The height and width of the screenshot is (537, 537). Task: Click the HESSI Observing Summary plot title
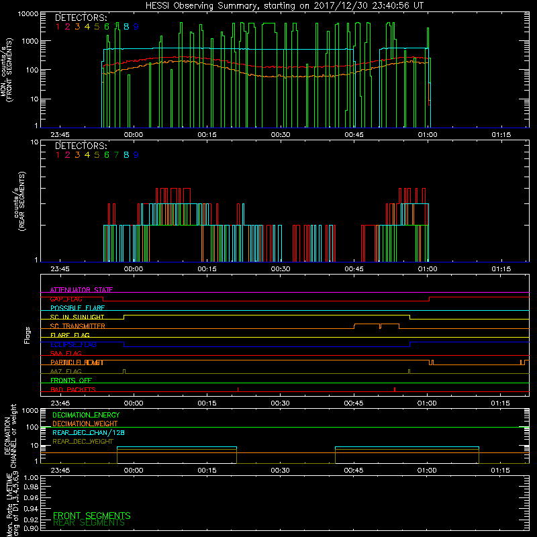[285, 6]
